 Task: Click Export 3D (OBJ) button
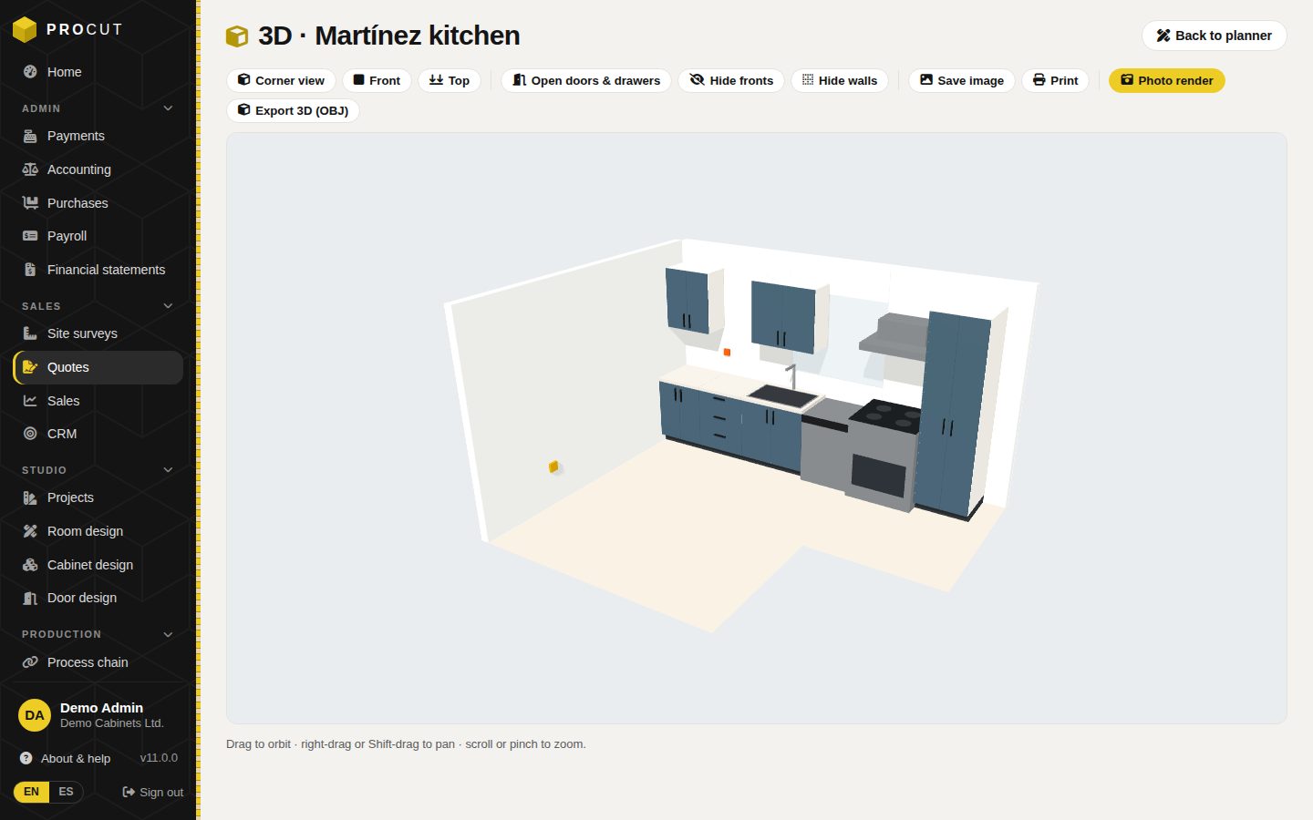click(x=293, y=110)
